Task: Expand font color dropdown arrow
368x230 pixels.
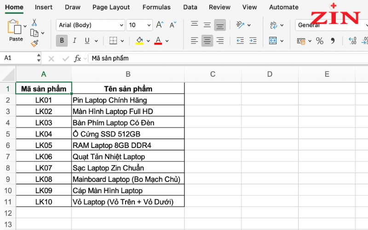Action: point(167,41)
